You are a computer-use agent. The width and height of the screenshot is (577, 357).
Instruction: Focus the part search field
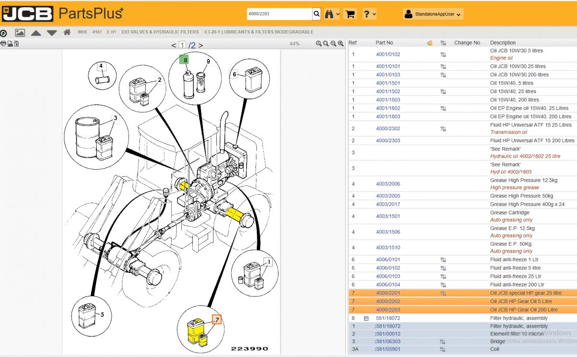pyautogui.click(x=279, y=14)
